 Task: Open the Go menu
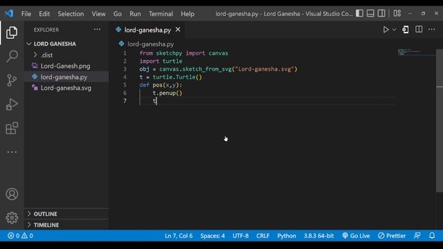[118, 14]
